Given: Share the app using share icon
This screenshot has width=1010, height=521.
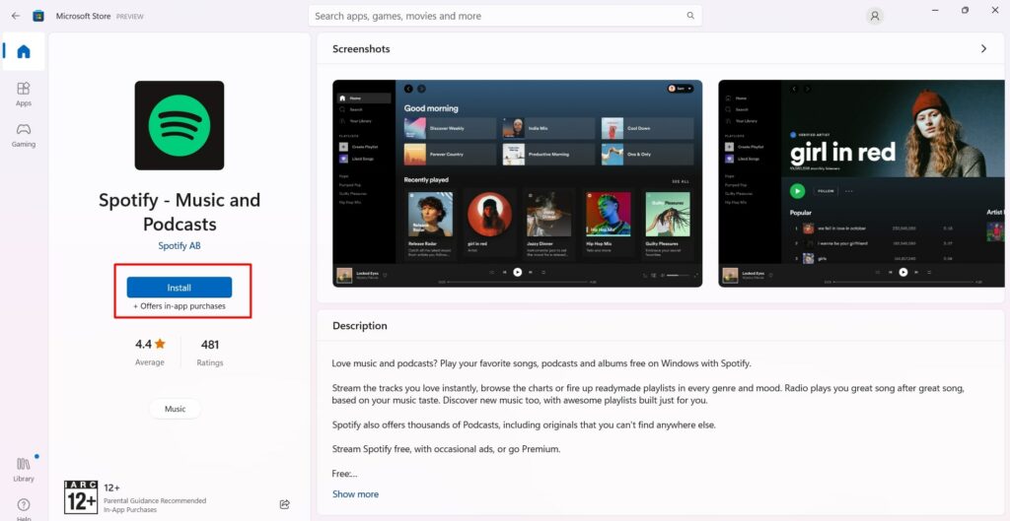Looking at the screenshot, I should (x=285, y=504).
